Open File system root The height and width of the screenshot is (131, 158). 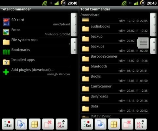(35, 42)
